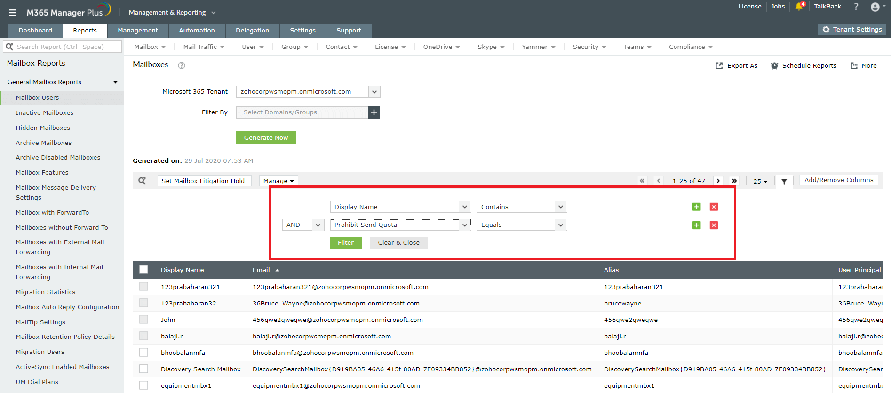Add a domain or group filter with plus
Image resolution: width=891 pixels, height=393 pixels.
[x=374, y=112]
